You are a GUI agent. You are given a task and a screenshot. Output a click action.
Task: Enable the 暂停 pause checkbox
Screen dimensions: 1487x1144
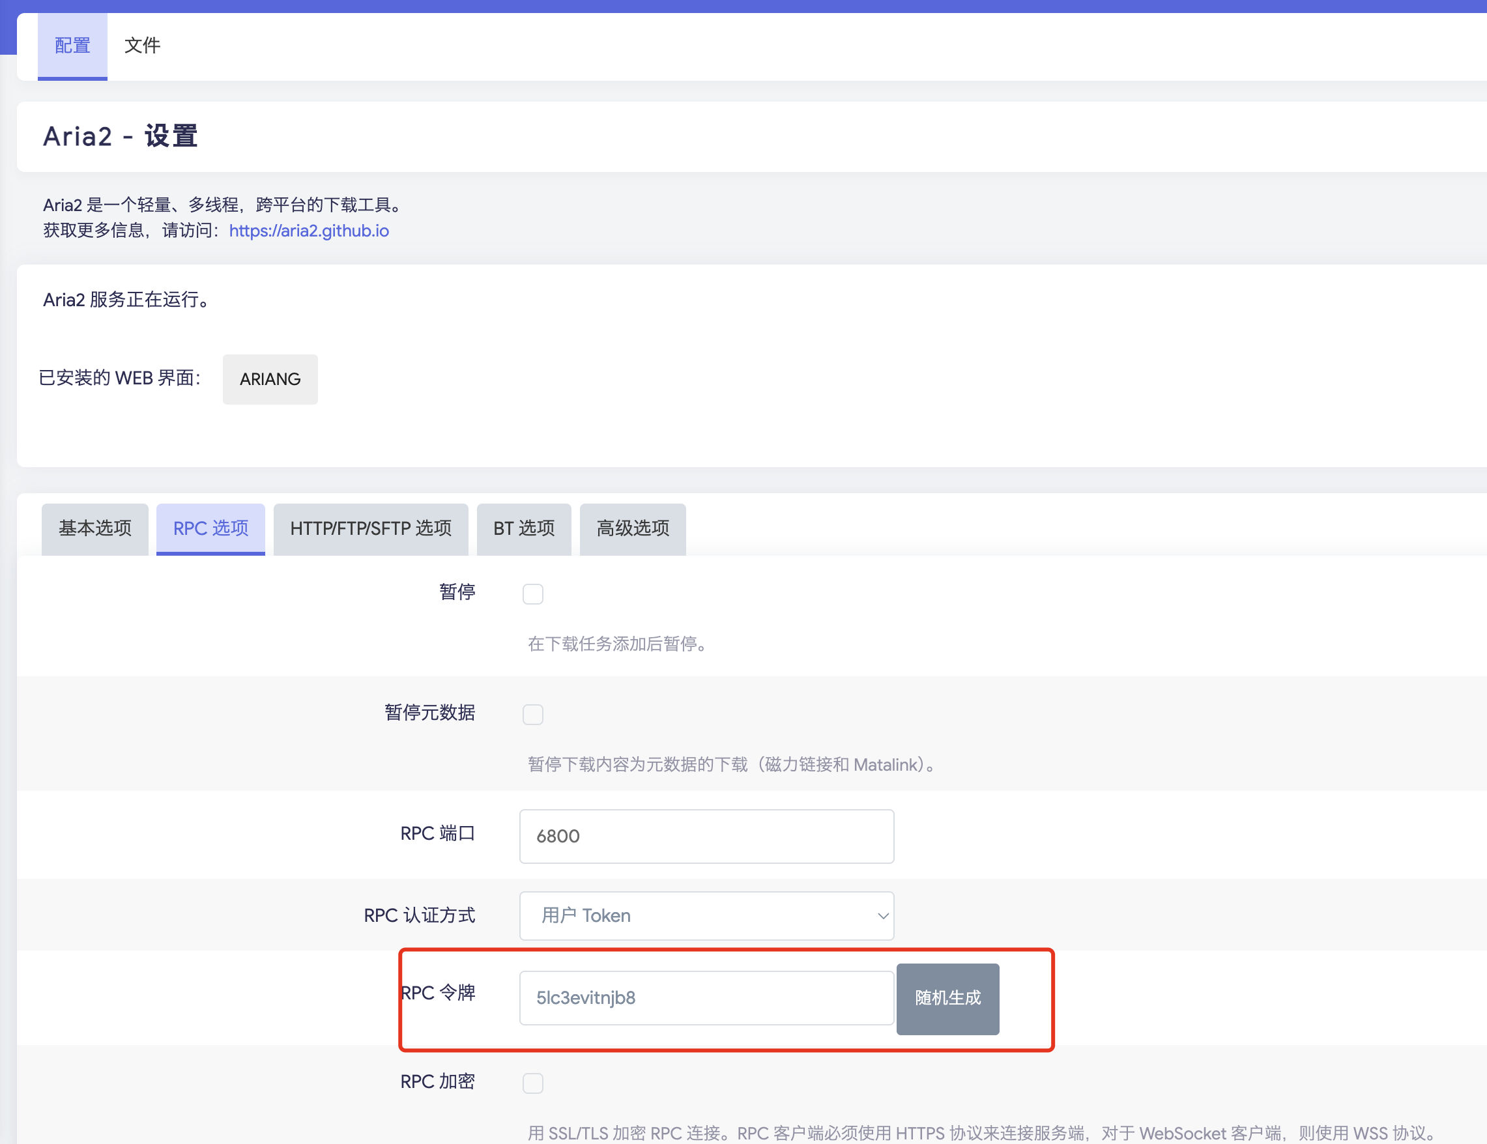(533, 593)
